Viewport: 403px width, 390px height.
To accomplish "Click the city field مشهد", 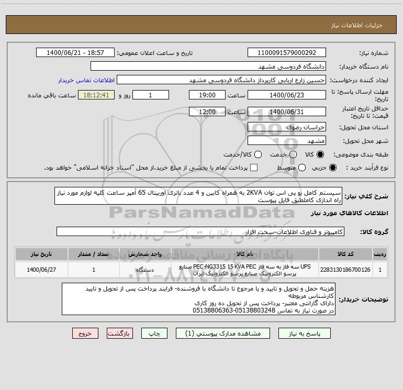I will pos(287,141).
